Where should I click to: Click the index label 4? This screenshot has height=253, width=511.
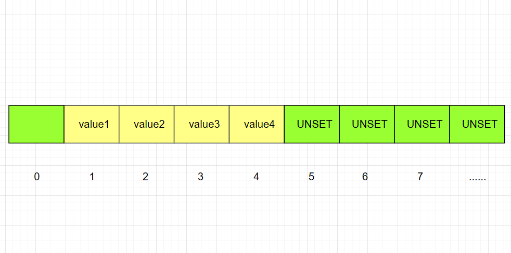click(256, 177)
